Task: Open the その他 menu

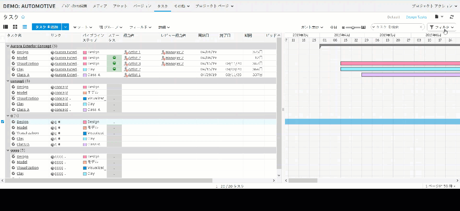Action: (x=182, y=6)
